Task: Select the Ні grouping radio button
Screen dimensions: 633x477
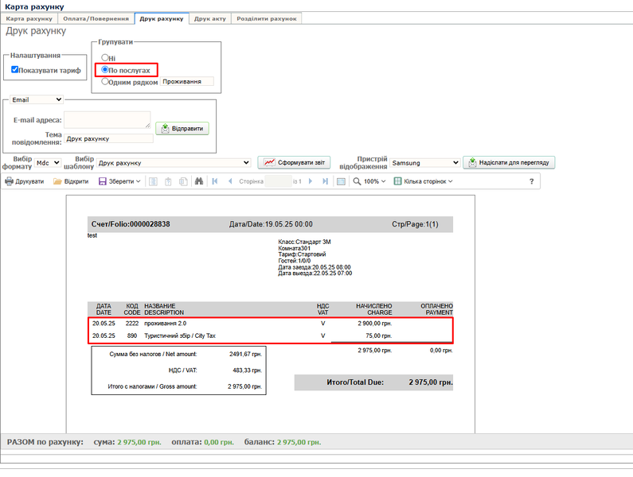Action: click(x=105, y=58)
